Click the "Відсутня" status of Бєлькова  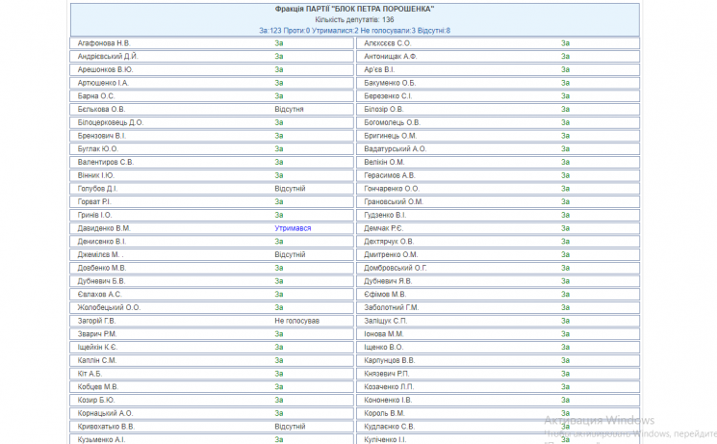pos(289,110)
